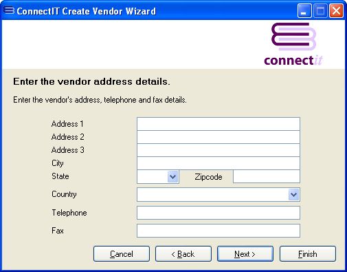The height and width of the screenshot is (272, 347).
Task: Select the Telephone input field
Action: tap(219, 213)
